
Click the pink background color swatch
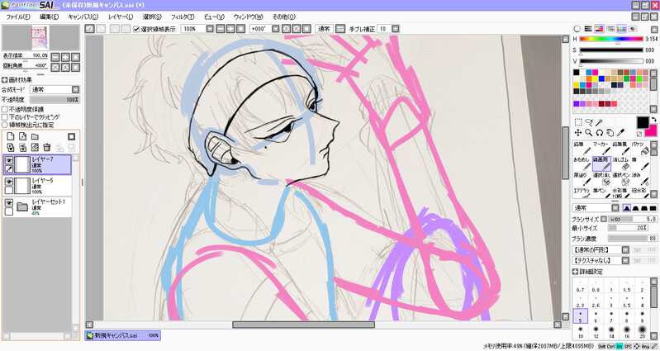click(653, 132)
